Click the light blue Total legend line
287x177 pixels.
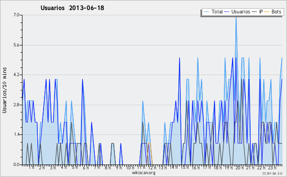tap(206, 12)
